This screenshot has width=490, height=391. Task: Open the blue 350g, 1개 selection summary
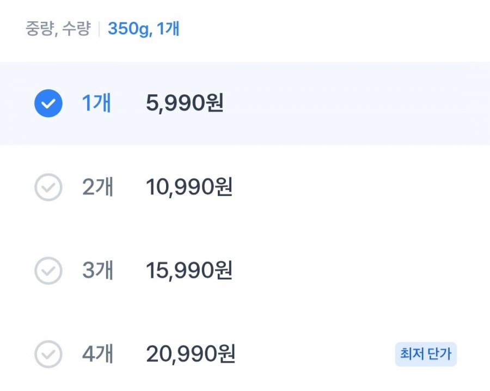pyautogui.click(x=144, y=29)
